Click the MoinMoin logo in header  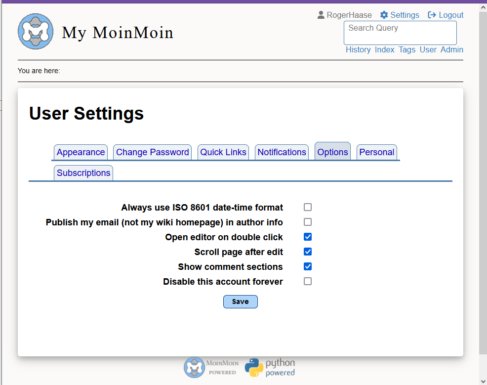36,32
